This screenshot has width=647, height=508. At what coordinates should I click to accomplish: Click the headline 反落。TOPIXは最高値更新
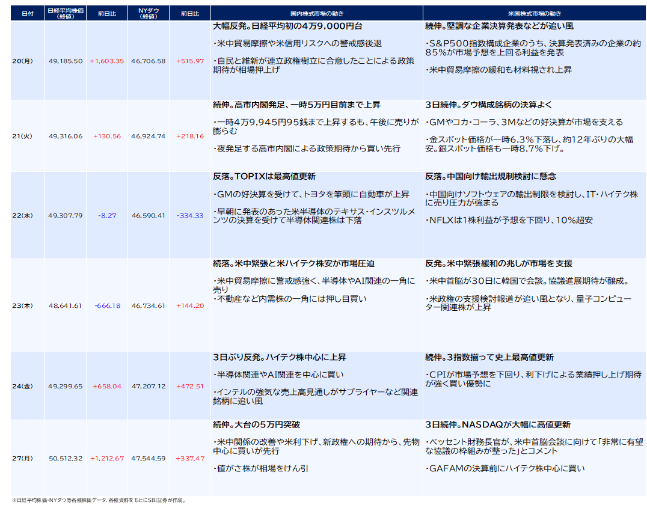point(264,177)
